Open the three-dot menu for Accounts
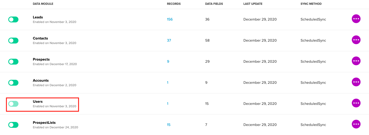This screenshot has height=135, width=369. point(356,82)
